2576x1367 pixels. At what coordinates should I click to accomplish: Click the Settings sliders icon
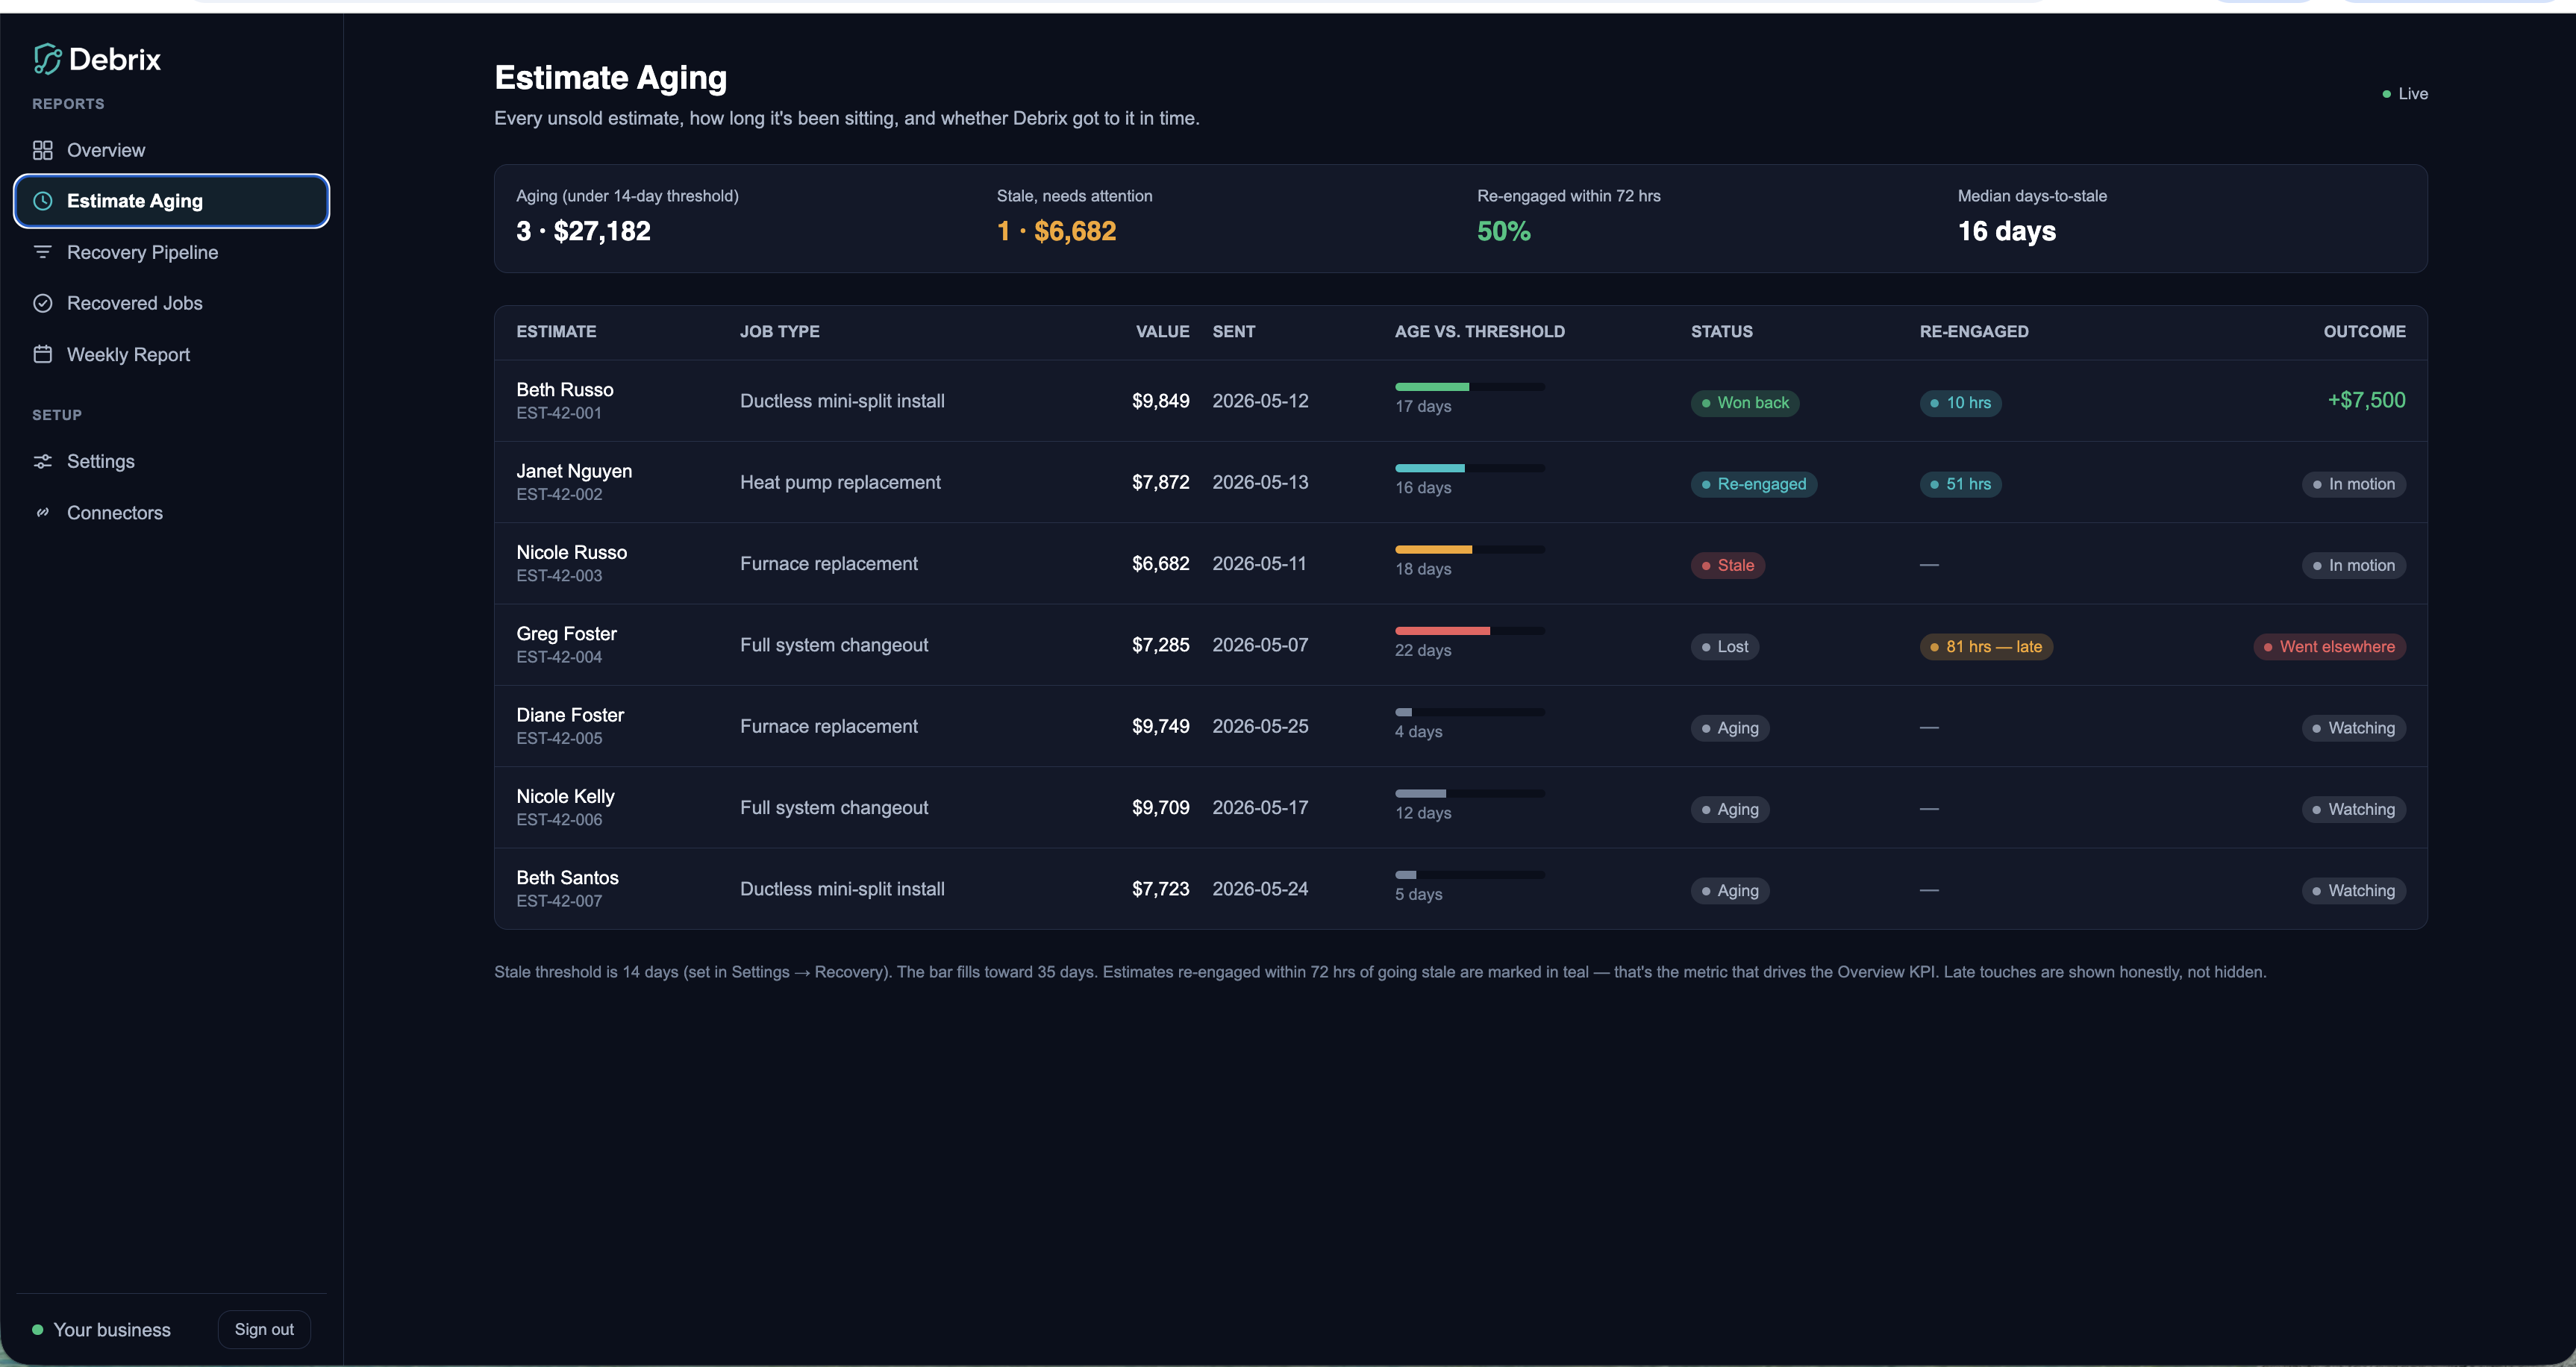[x=42, y=461]
